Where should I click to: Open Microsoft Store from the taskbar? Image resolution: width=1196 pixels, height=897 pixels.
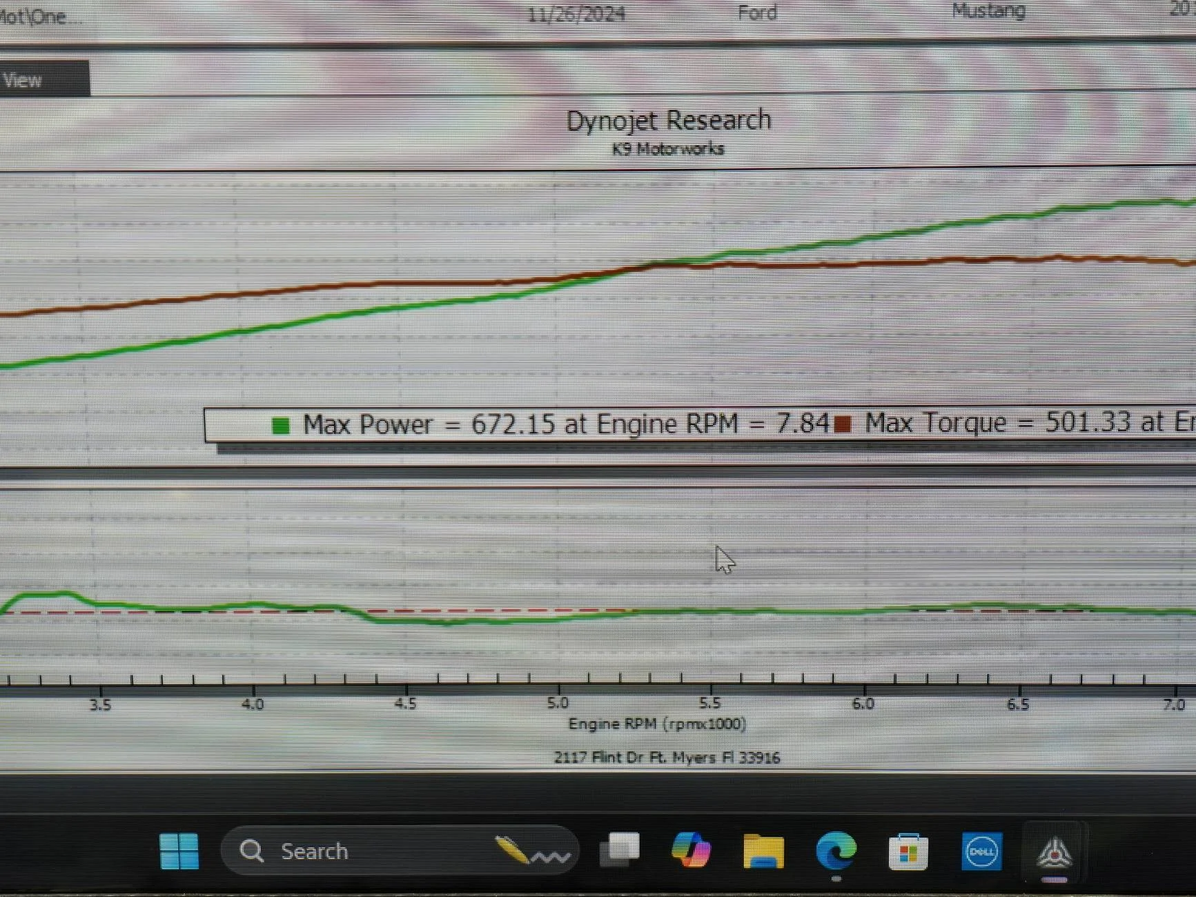[x=908, y=852]
